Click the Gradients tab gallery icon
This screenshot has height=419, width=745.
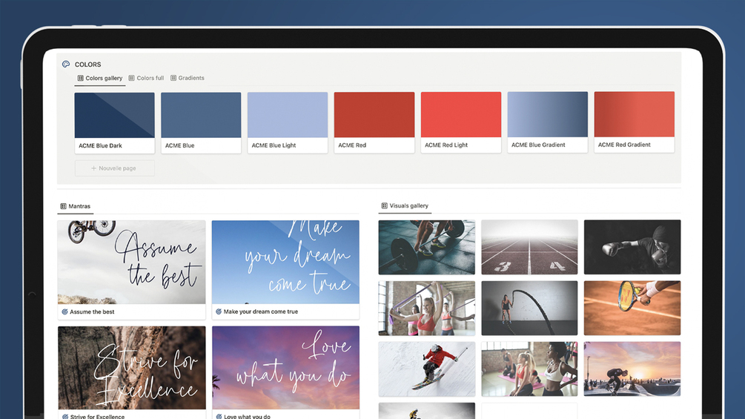173,78
